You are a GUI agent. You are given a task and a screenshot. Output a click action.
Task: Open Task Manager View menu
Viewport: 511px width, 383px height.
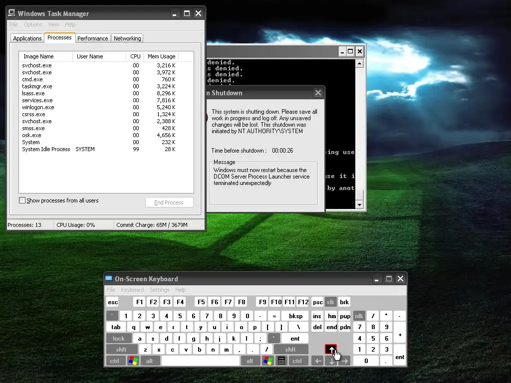pyautogui.click(x=53, y=24)
